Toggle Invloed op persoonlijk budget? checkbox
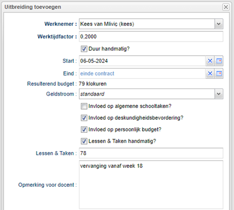The image size is (234, 210). click(84, 130)
